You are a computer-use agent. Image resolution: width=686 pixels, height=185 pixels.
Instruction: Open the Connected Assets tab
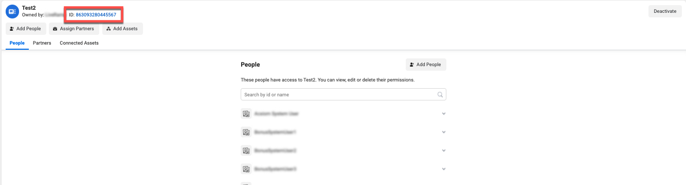pyautogui.click(x=79, y=43)
